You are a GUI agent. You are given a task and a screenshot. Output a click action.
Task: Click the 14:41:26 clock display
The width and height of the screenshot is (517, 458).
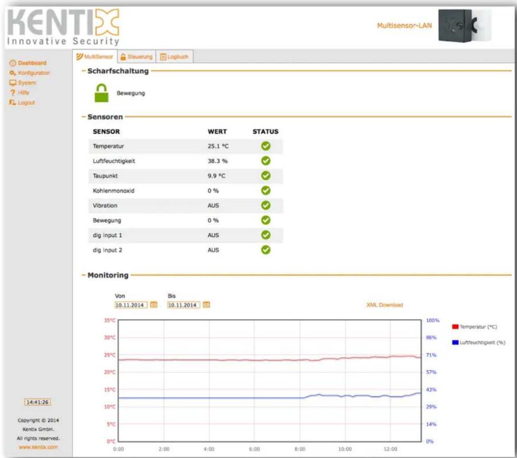click(x=38, y=402)
